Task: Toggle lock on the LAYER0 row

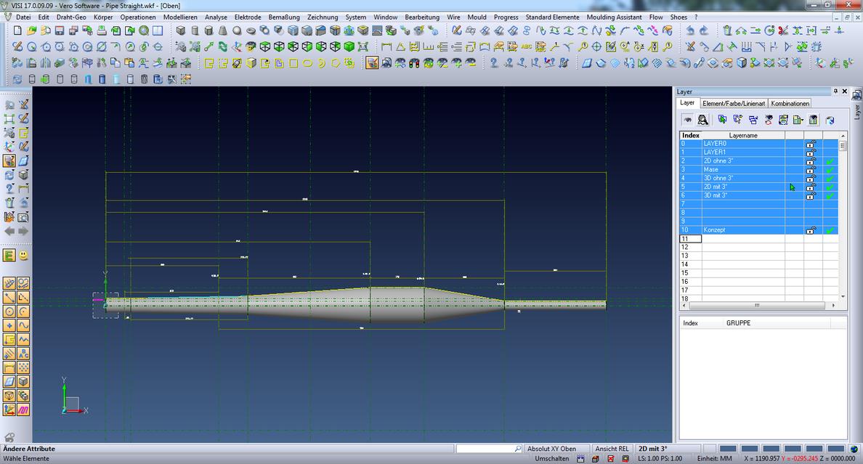Action: coord(811,144)
